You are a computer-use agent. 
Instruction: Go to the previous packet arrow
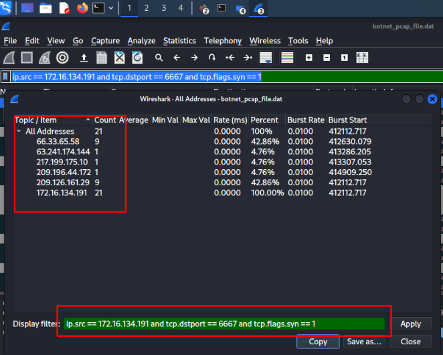(x=177, y=58)
